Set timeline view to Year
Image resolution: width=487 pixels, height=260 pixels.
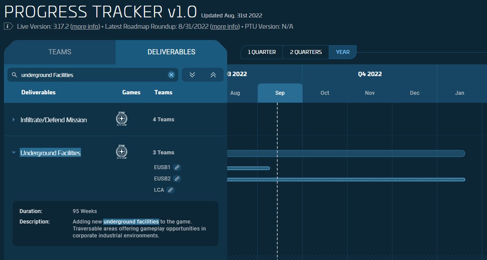[343, 52]
